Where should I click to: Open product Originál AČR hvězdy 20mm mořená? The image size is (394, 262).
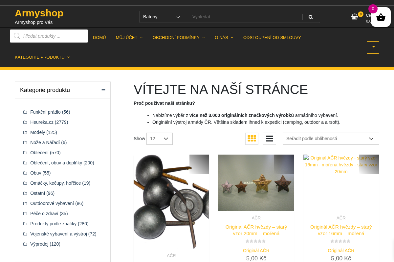click(256, 230)
